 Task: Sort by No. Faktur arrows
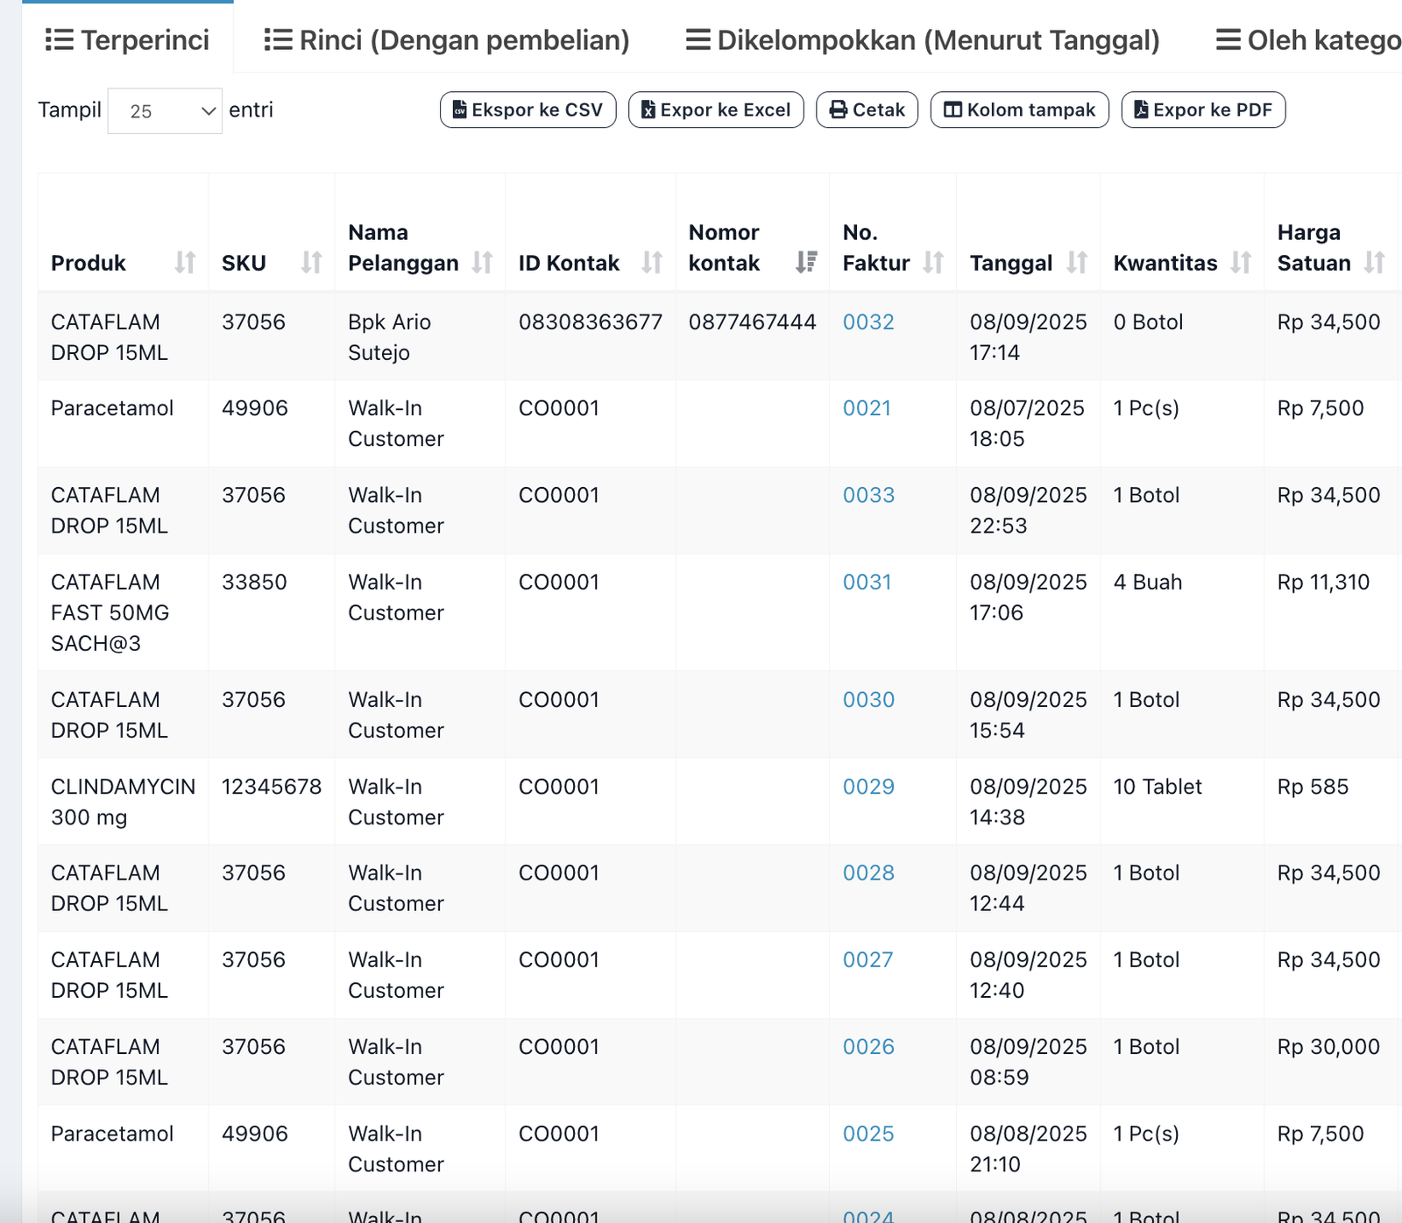(933, 263)
